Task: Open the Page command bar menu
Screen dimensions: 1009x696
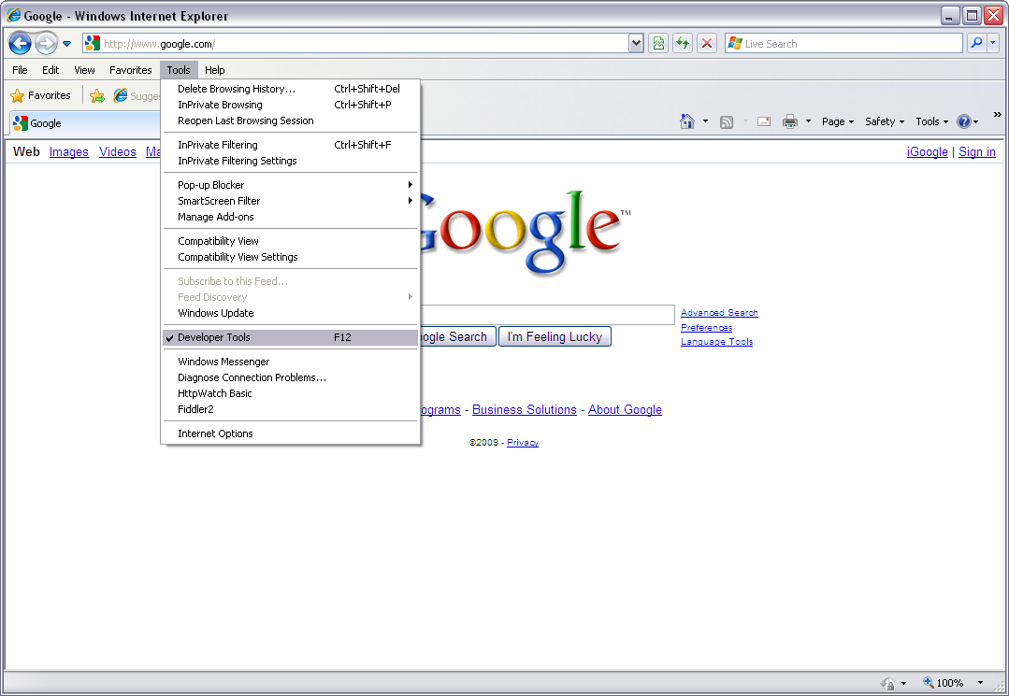Action: click(838, 121)
